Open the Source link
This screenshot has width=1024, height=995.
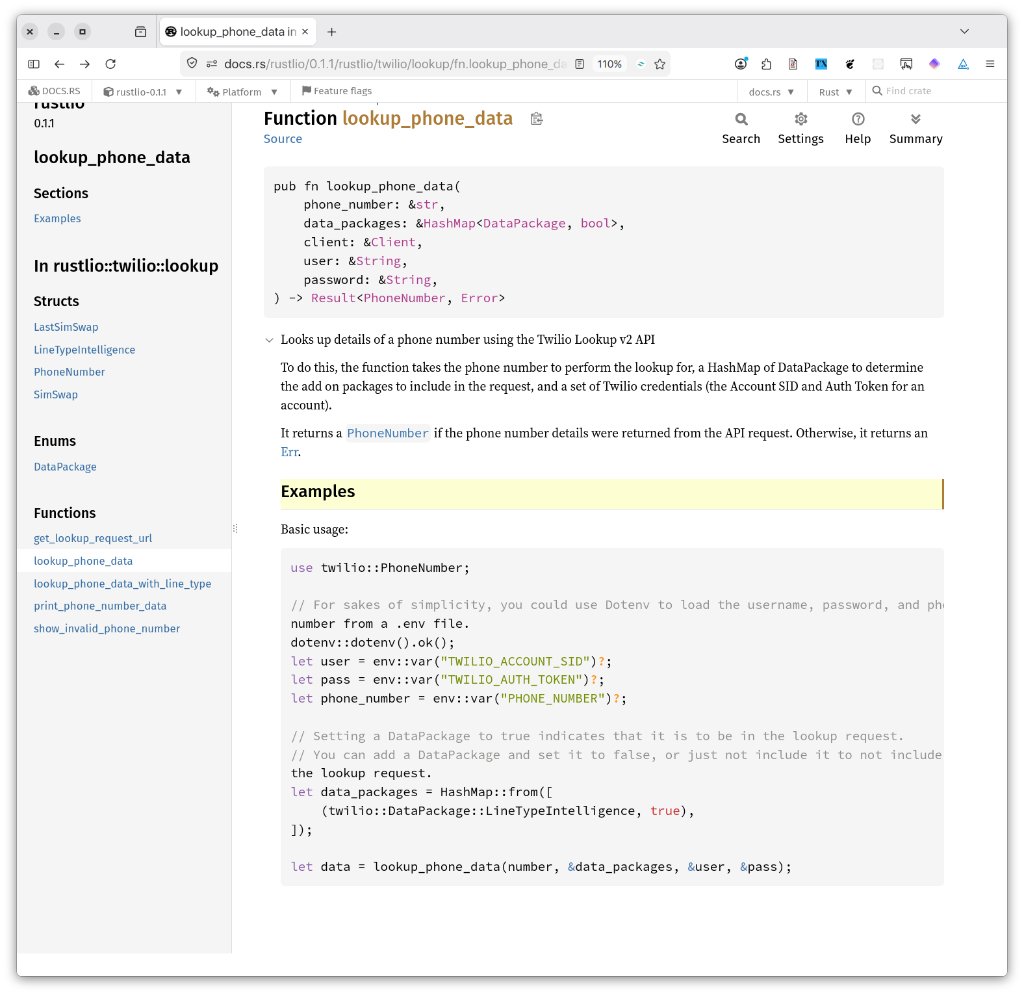283,139
